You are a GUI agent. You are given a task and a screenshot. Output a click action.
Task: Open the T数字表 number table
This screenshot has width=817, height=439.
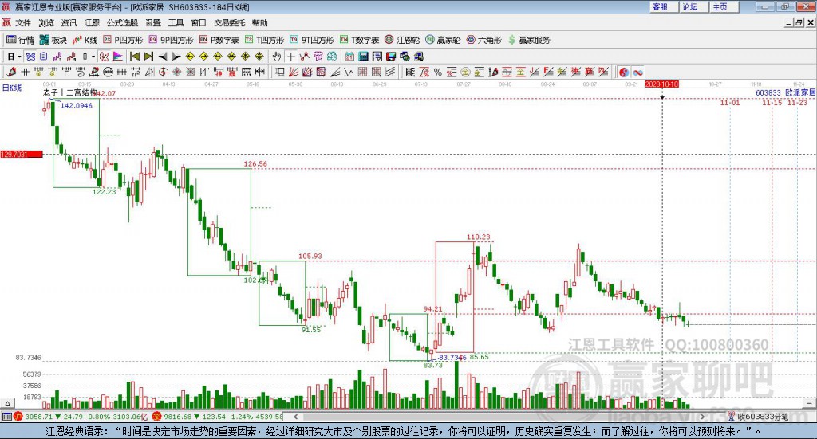click(x=360, y=40)
